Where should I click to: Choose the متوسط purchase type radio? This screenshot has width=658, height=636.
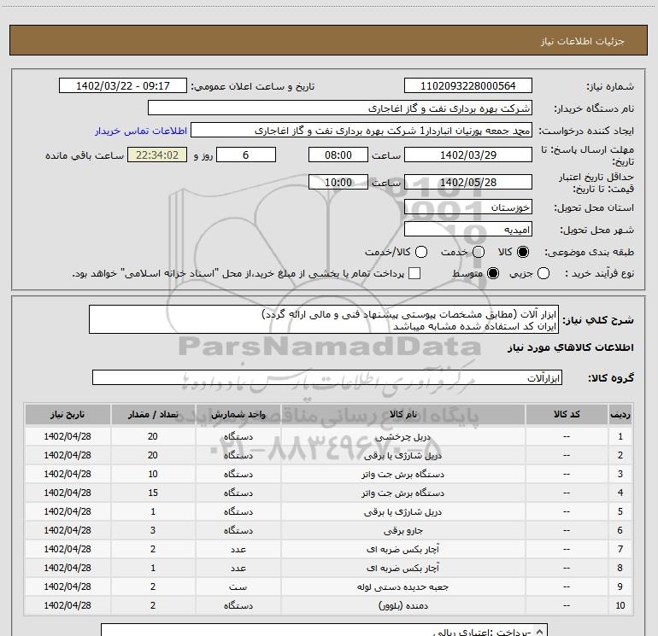(x=493, y=273)
